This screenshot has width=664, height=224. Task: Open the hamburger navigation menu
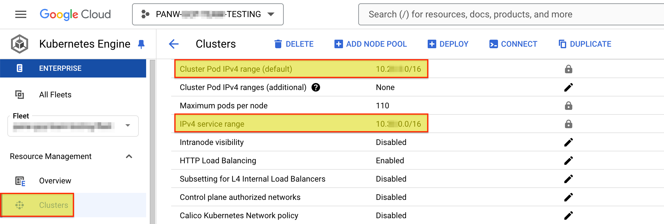(x=21, y=14)
